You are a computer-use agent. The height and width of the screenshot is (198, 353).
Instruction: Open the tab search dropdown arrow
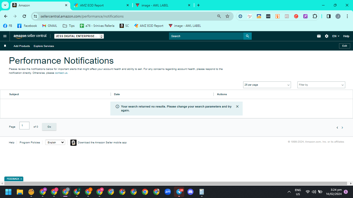point(5,5)
